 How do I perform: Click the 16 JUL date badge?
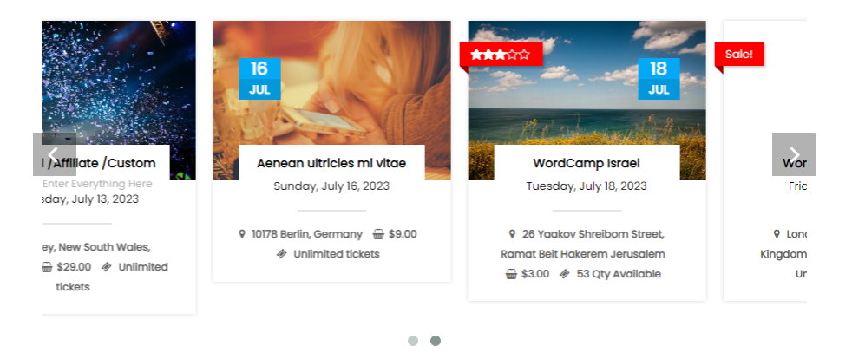point(259,79)
